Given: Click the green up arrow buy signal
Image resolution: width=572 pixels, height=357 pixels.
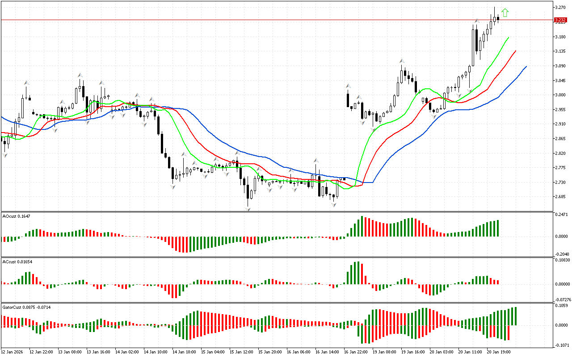Looking at the screenshot, I should coord(505,13).
